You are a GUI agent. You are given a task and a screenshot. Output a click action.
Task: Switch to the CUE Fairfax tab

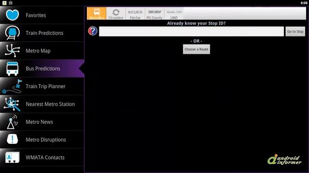point(135,13)
